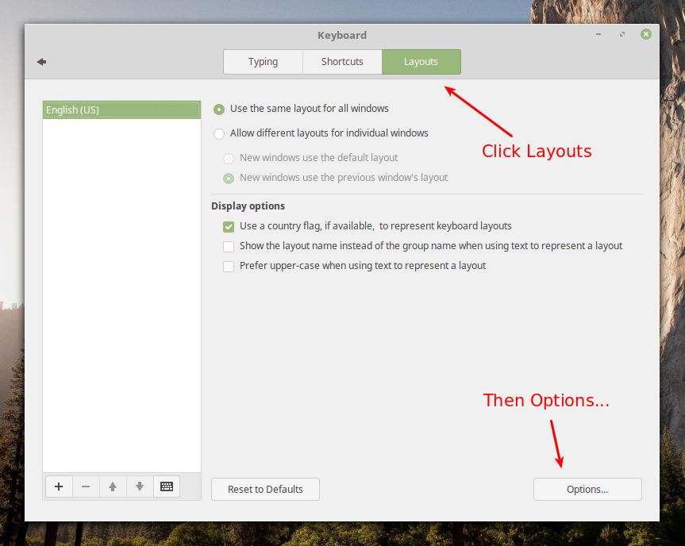
Task: Go back using the arrow icon
Action: pyautogui.click(x=41, y=62)
